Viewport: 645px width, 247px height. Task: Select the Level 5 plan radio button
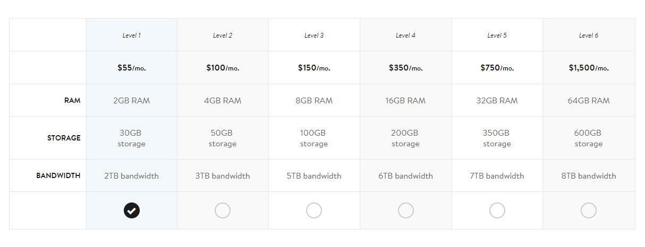497,210
